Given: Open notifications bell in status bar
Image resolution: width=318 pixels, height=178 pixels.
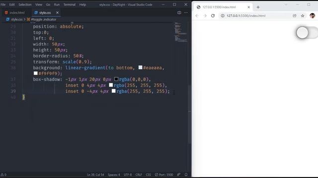Looking at the screenshot, I should (186, 175).
